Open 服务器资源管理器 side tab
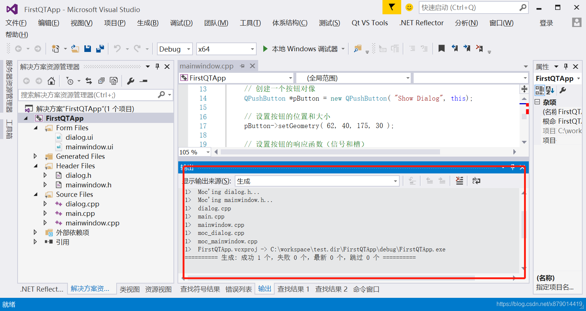 pyautogui.click(x=9, y=86)
